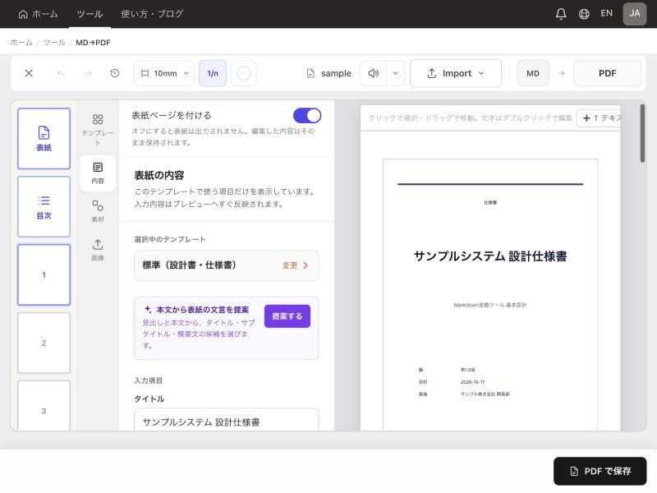Click the sparkle icon in suggestion card
This screenshot has width=657, height=493.
point(148,310)
